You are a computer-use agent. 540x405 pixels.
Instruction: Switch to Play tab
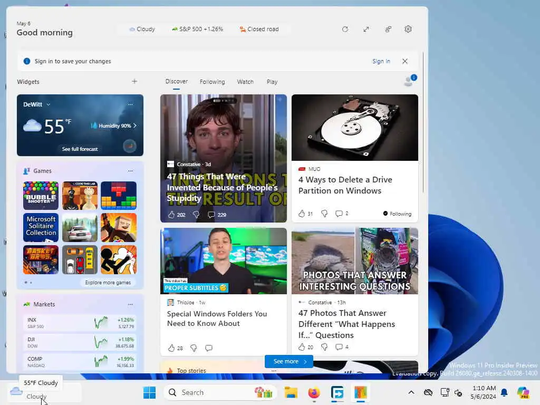[x=272, y=82]
